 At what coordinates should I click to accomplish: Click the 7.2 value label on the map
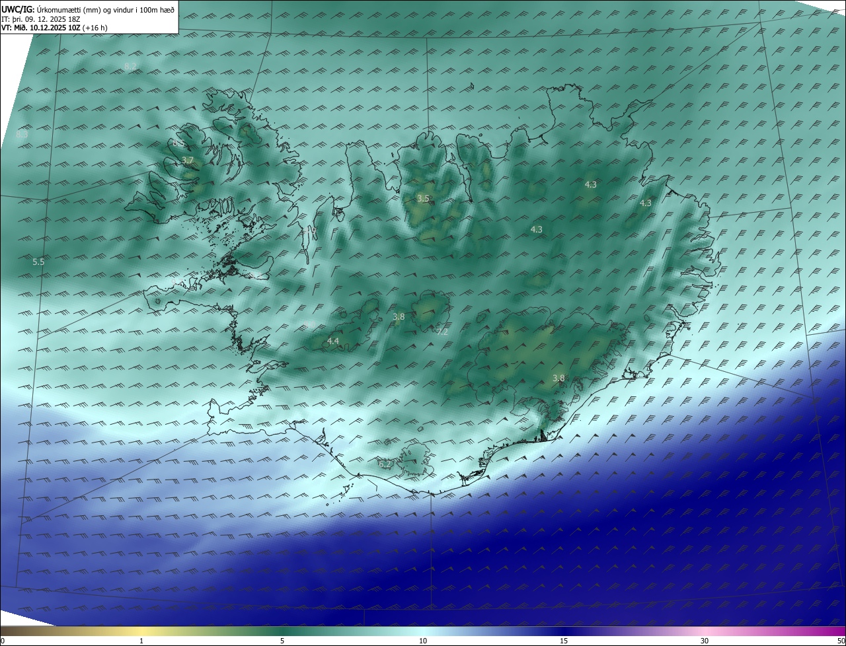tap(442, 332)
